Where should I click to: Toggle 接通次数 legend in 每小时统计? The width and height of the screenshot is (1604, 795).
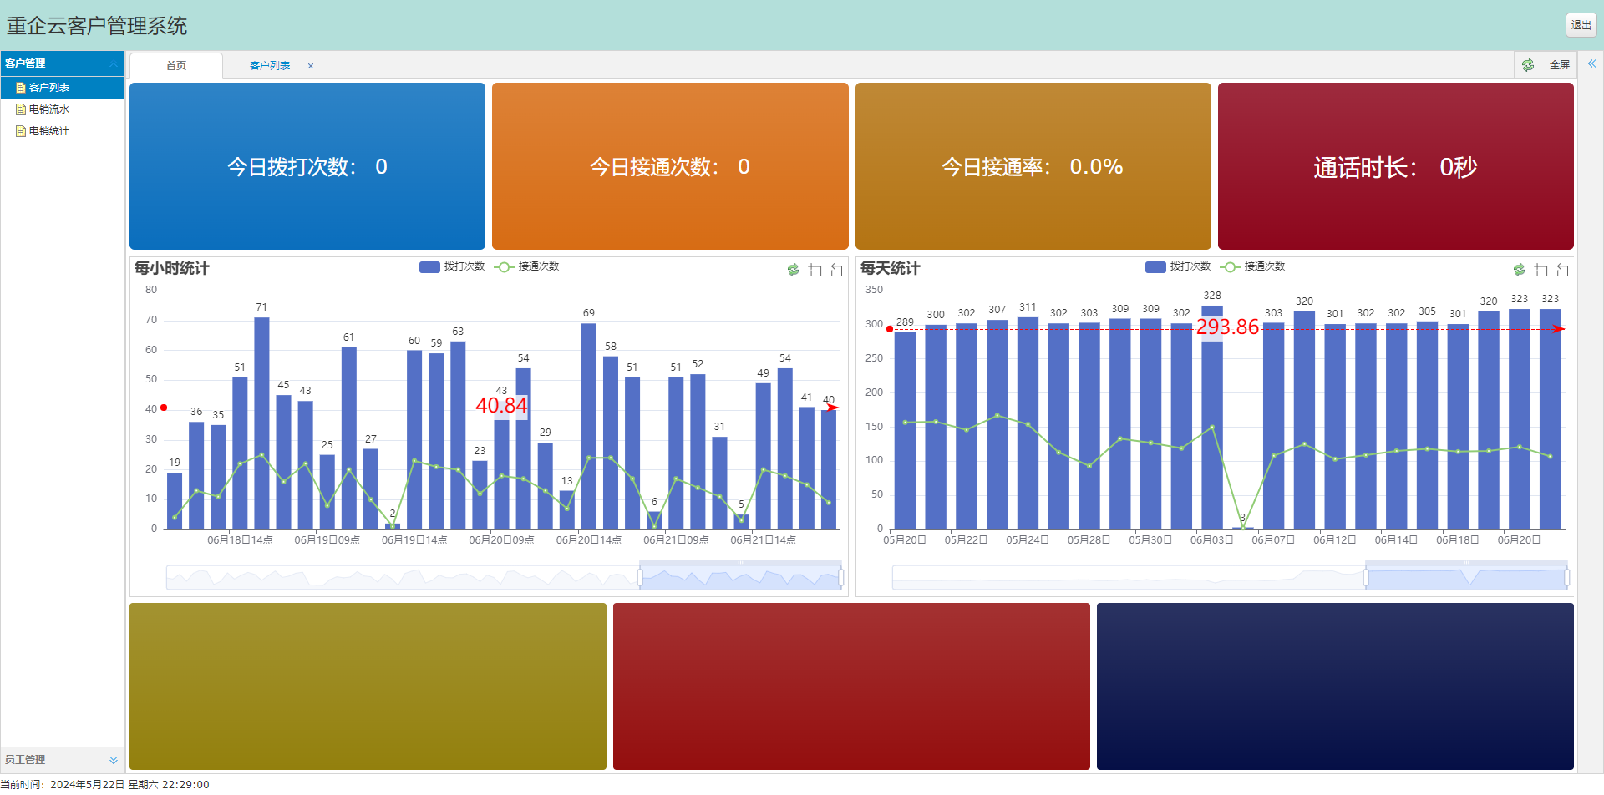coord(527,266)
